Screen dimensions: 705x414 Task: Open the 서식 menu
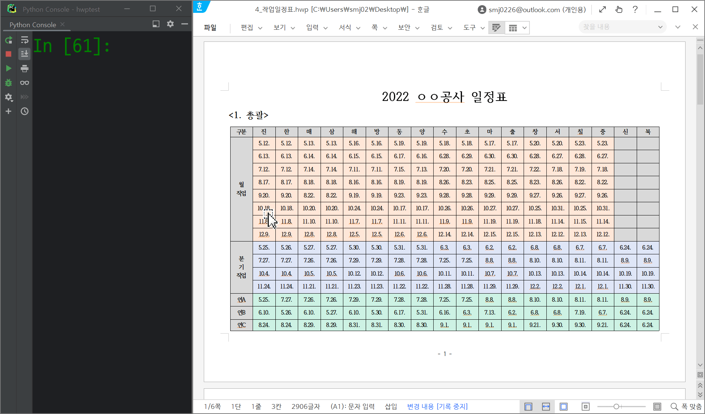point(345,28)
